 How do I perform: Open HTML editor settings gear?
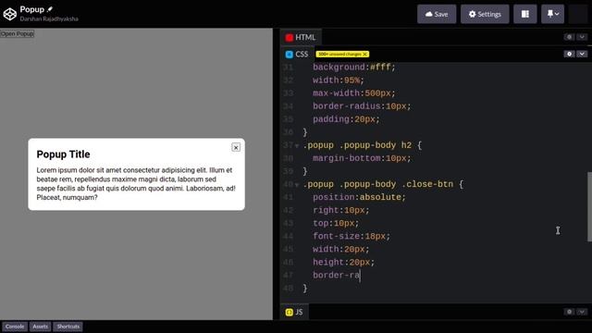point(570,37)
